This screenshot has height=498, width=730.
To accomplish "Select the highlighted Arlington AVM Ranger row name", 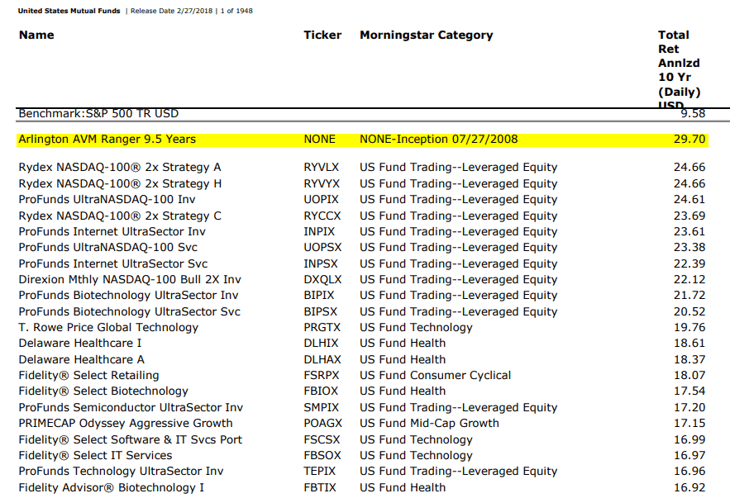I will coord(107,139).
